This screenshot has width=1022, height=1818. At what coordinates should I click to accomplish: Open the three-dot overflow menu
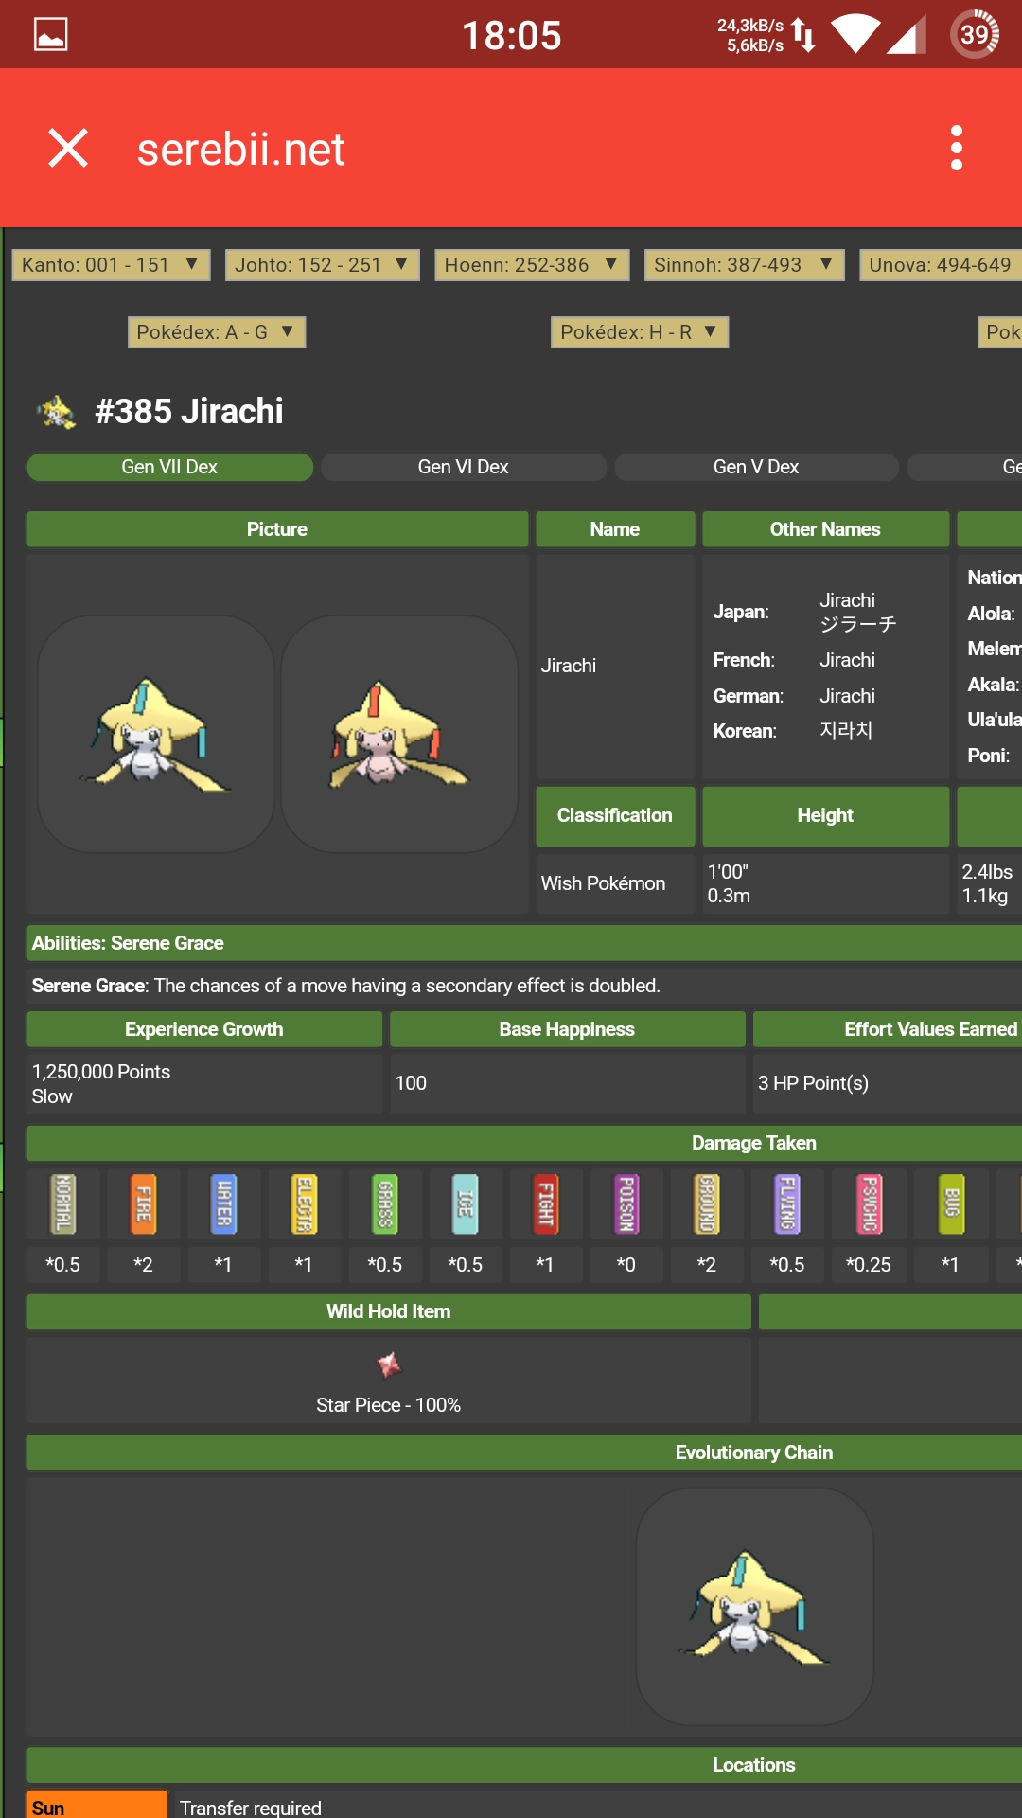pyautogui.click(x=957, y=149)
